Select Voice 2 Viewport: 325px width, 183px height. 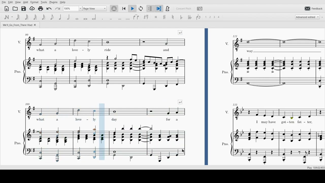[x=210, y=17]
